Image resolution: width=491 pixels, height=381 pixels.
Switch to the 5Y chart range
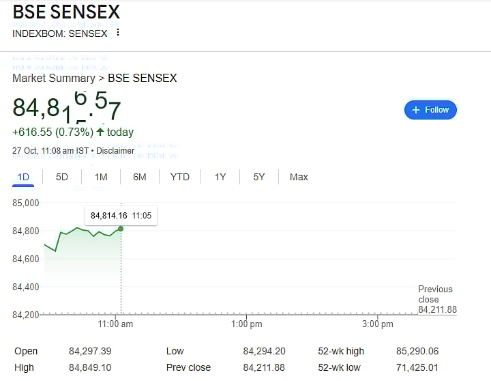tap(259, 178)
